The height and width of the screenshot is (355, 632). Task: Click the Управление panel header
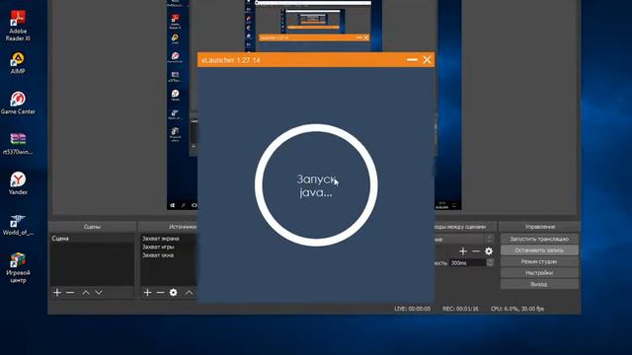pos(540,227)
